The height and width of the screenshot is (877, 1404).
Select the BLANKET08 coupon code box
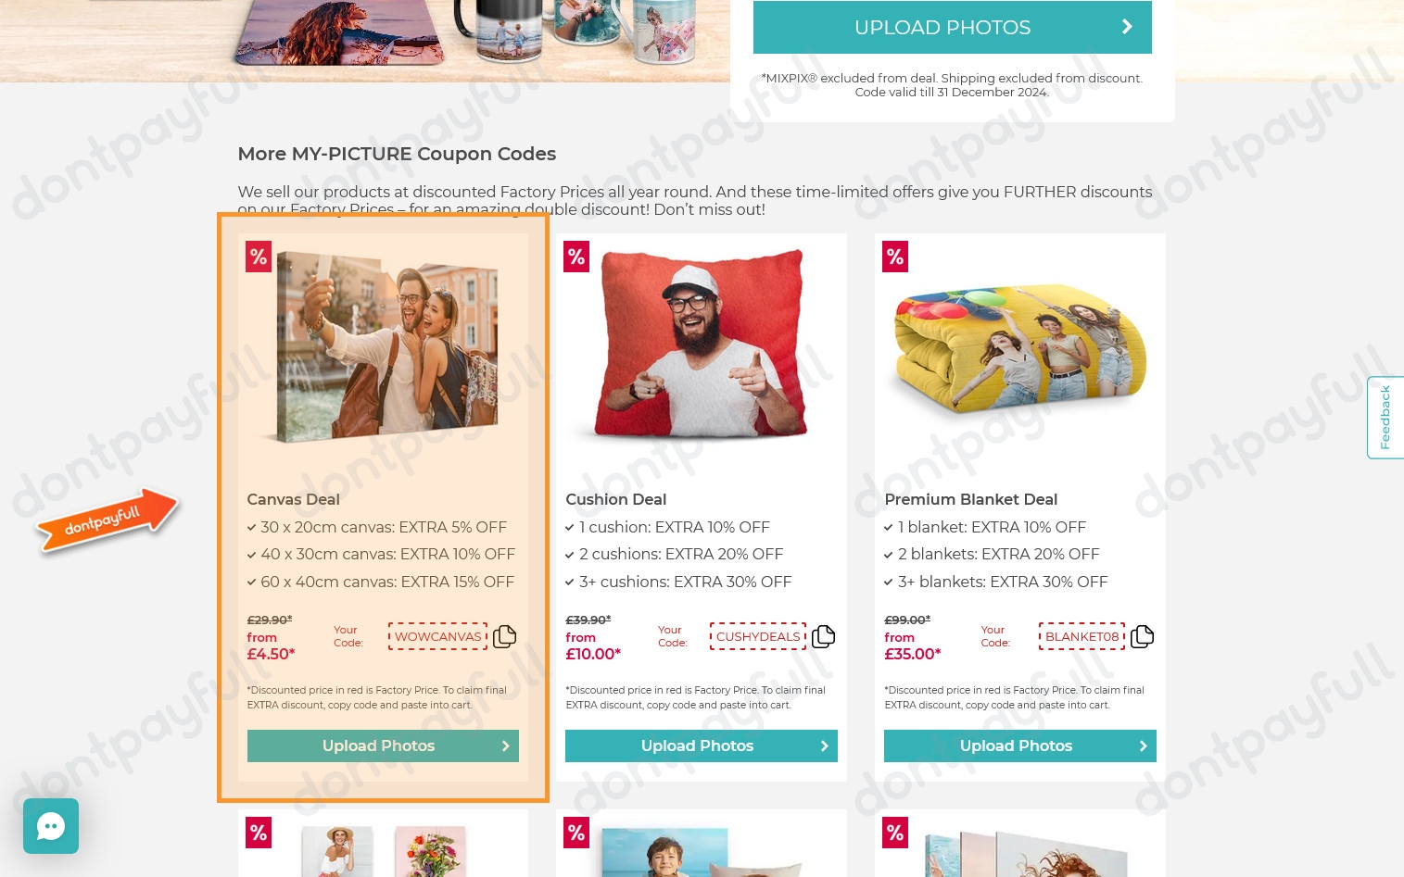pyautogui.click(x=1082, y=636)
